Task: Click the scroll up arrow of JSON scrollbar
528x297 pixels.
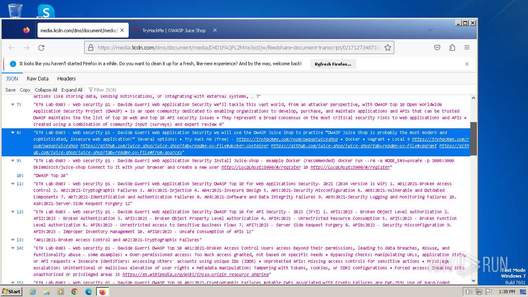Action: tap(473, 99)
